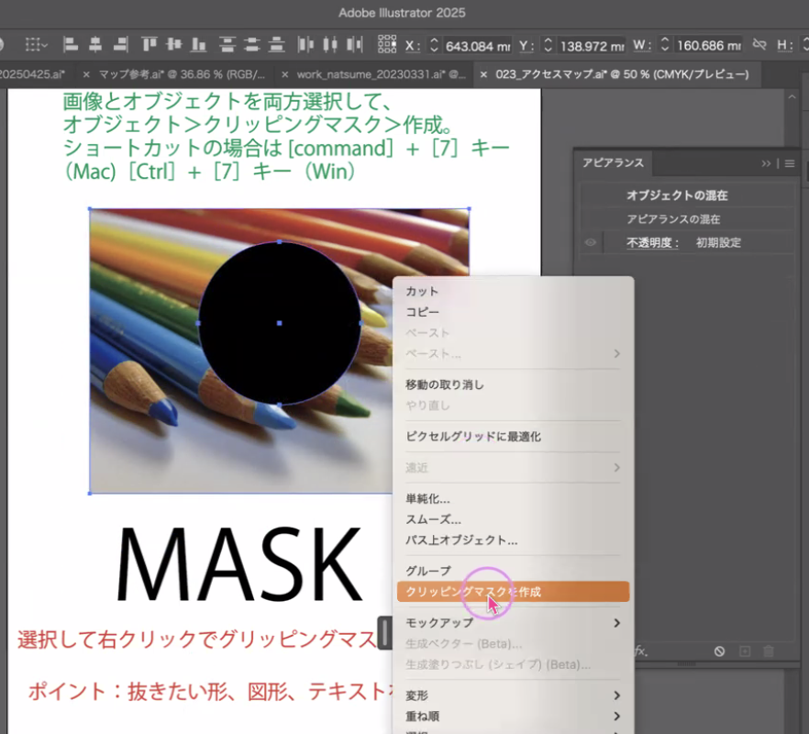This screenshot has width=809, height=734.
Task: Collapse the アピアランス panel with double arrows
Action: coord(766,163)
